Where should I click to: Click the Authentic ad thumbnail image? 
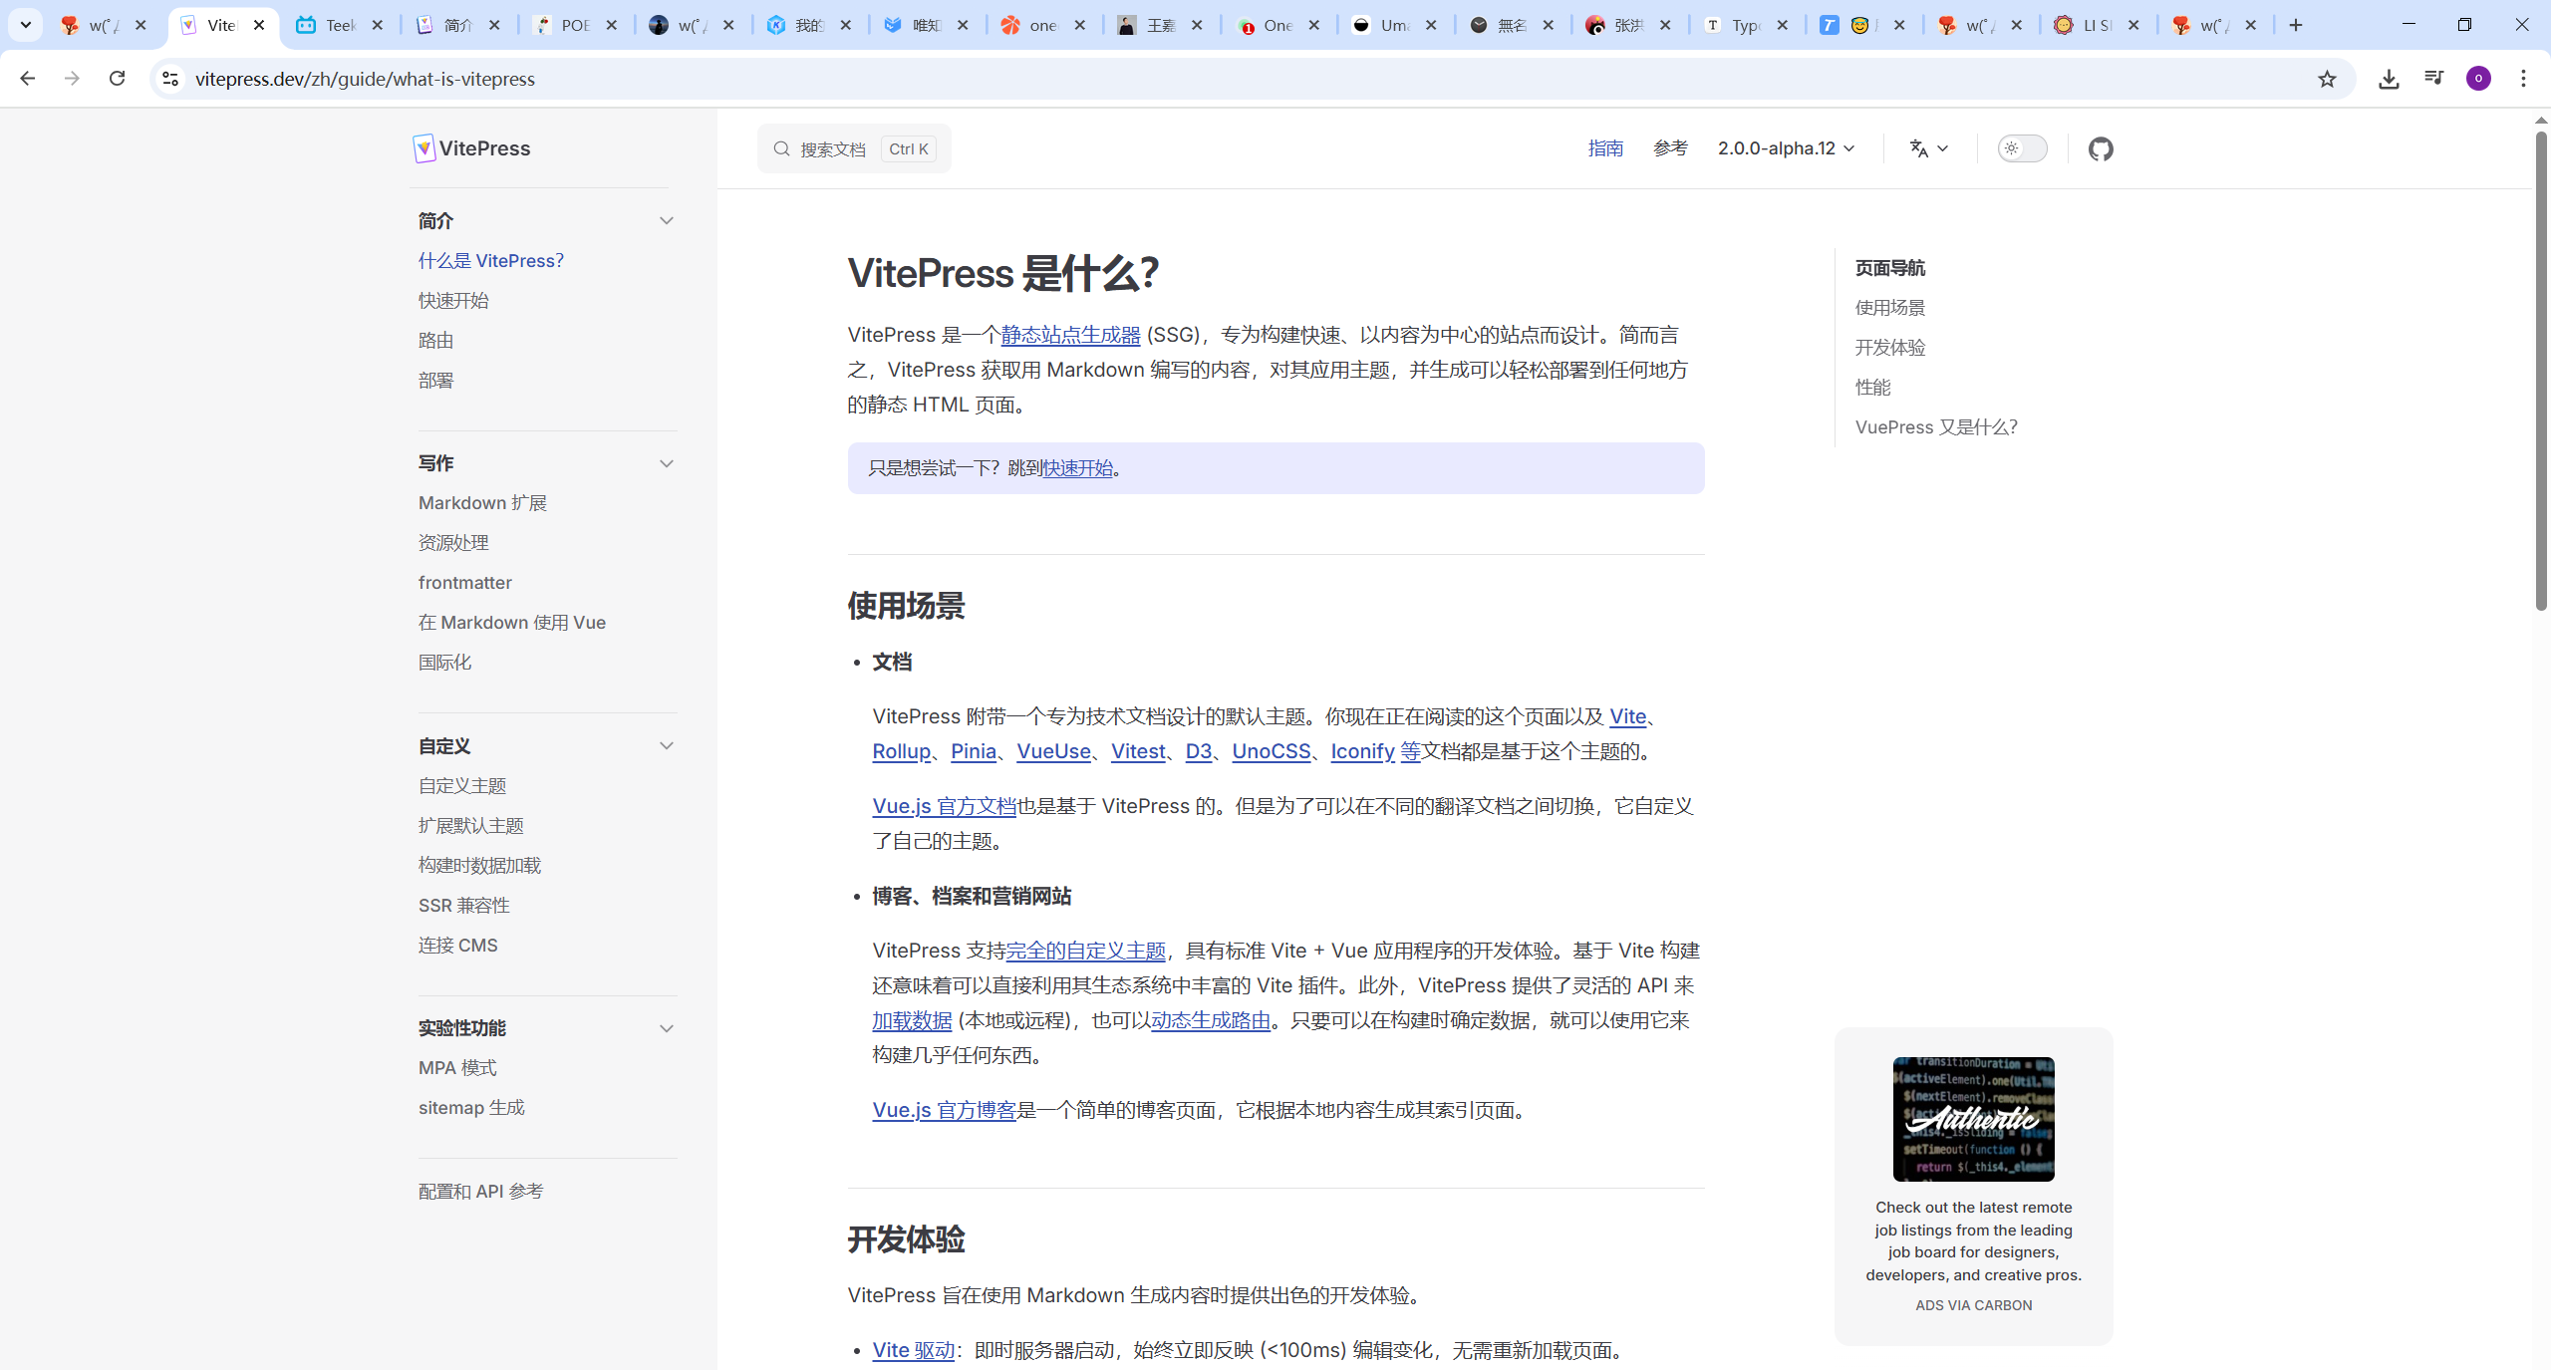(1973, 1119)
